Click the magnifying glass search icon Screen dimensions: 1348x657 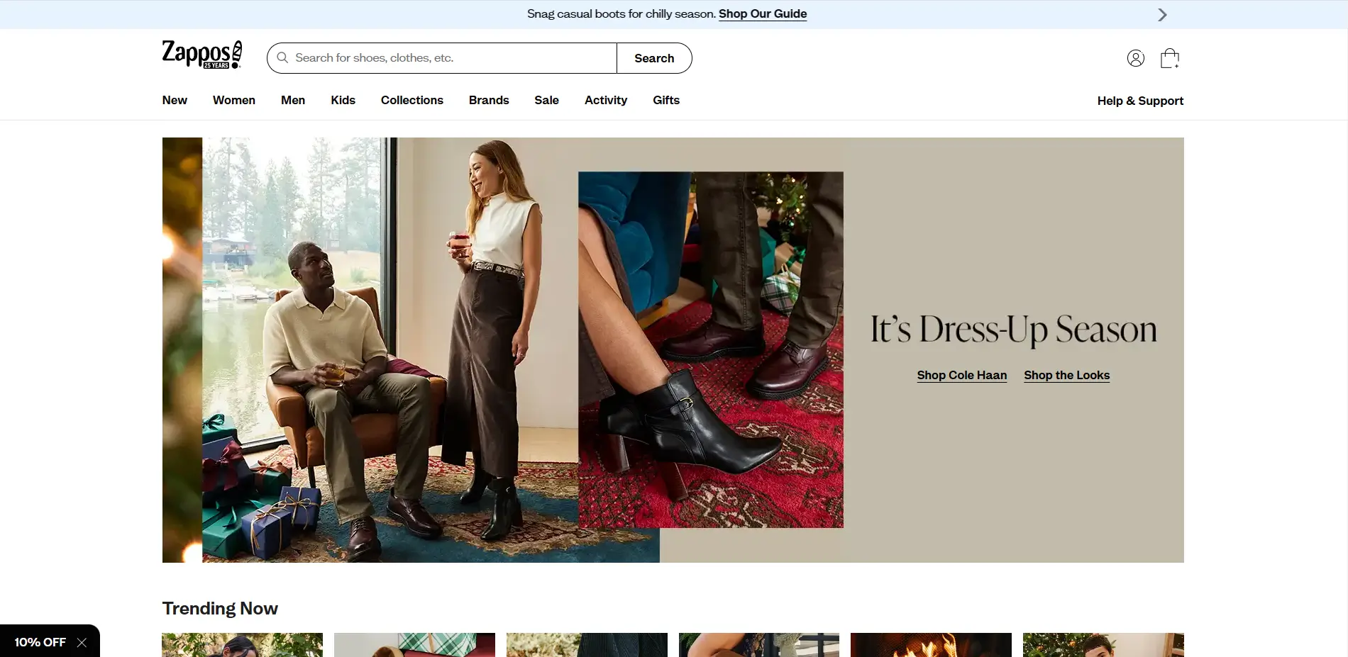point(282,58)
